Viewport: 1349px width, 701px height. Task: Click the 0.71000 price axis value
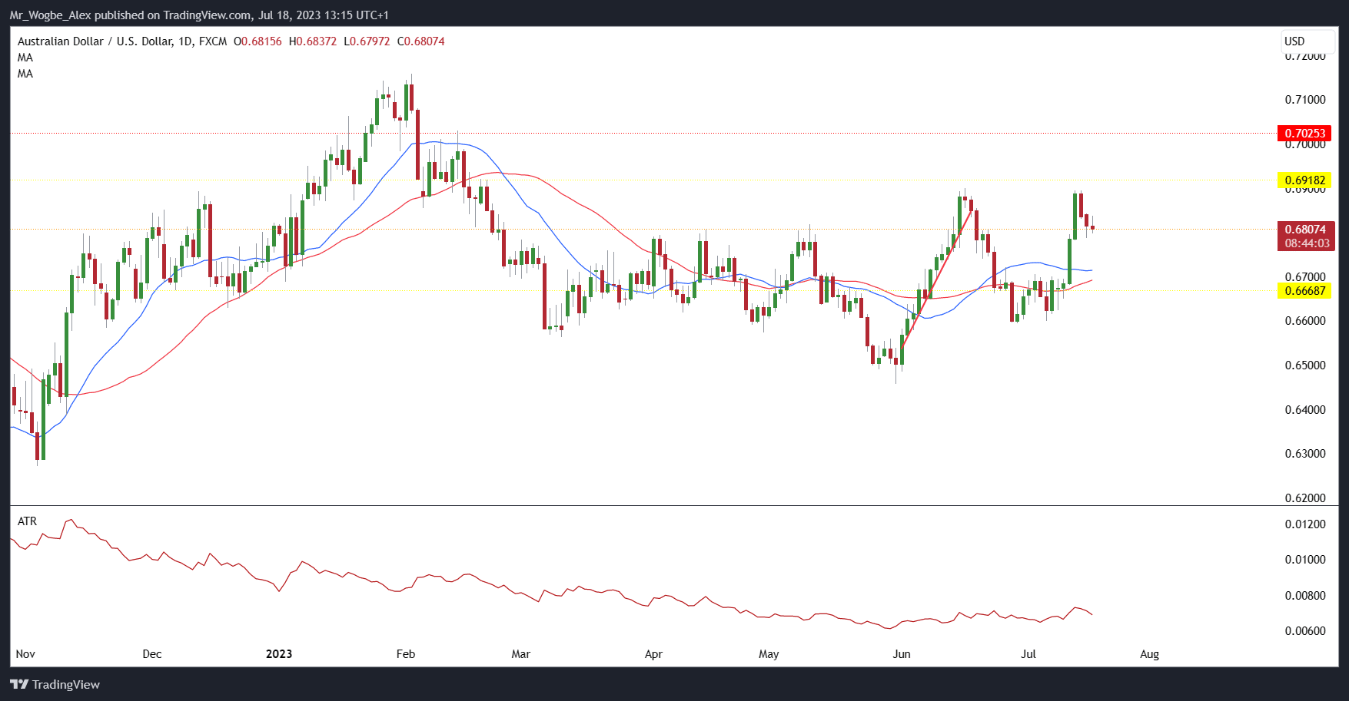(x=1305, y=100)
